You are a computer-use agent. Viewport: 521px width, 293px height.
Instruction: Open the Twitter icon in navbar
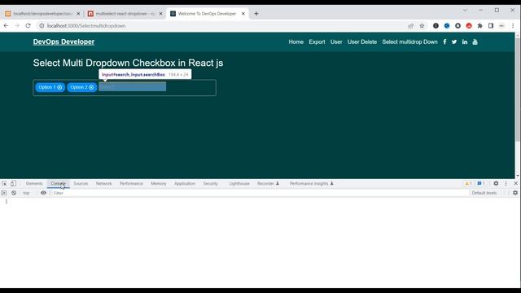coord(454,42)
